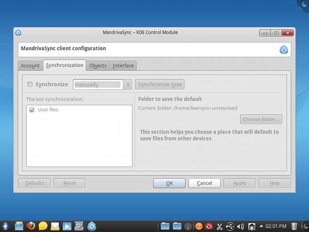This screenshot has width=309, height=232.
Task: Click the network connection tray icon
Action: click(x=252, y=227)
